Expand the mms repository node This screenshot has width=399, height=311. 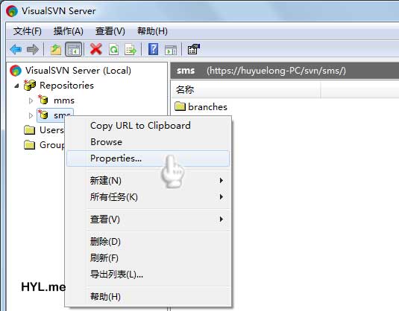pyautogui.click(x=31, y=100)
